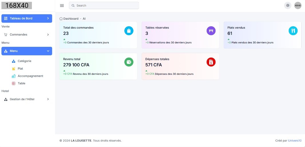
Task: Click the 571 CFA expenses value
Action: click(154, 65)
